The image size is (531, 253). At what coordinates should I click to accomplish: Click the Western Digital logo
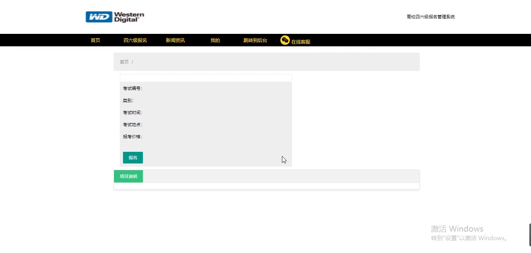[115, 17]
